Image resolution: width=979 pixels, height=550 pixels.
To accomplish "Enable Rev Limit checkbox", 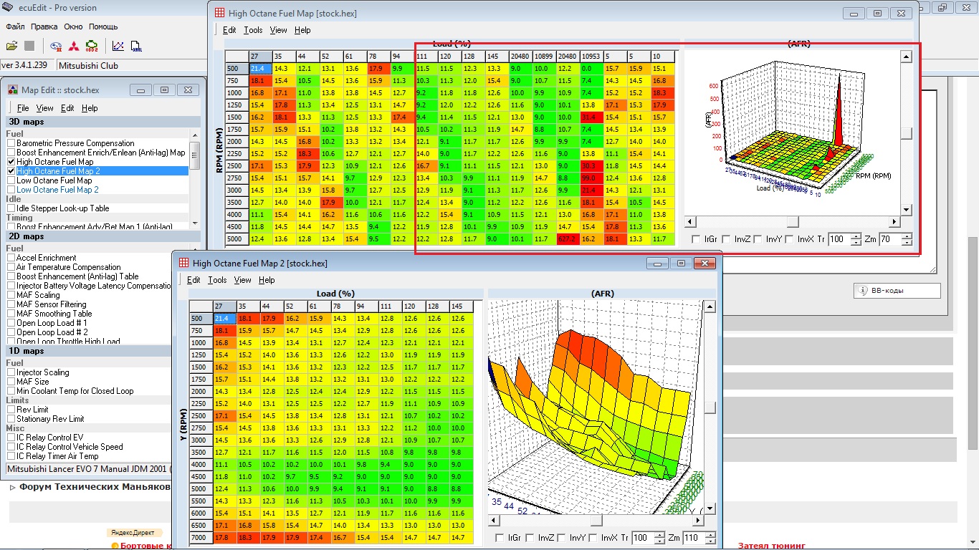I will point(11,410).
